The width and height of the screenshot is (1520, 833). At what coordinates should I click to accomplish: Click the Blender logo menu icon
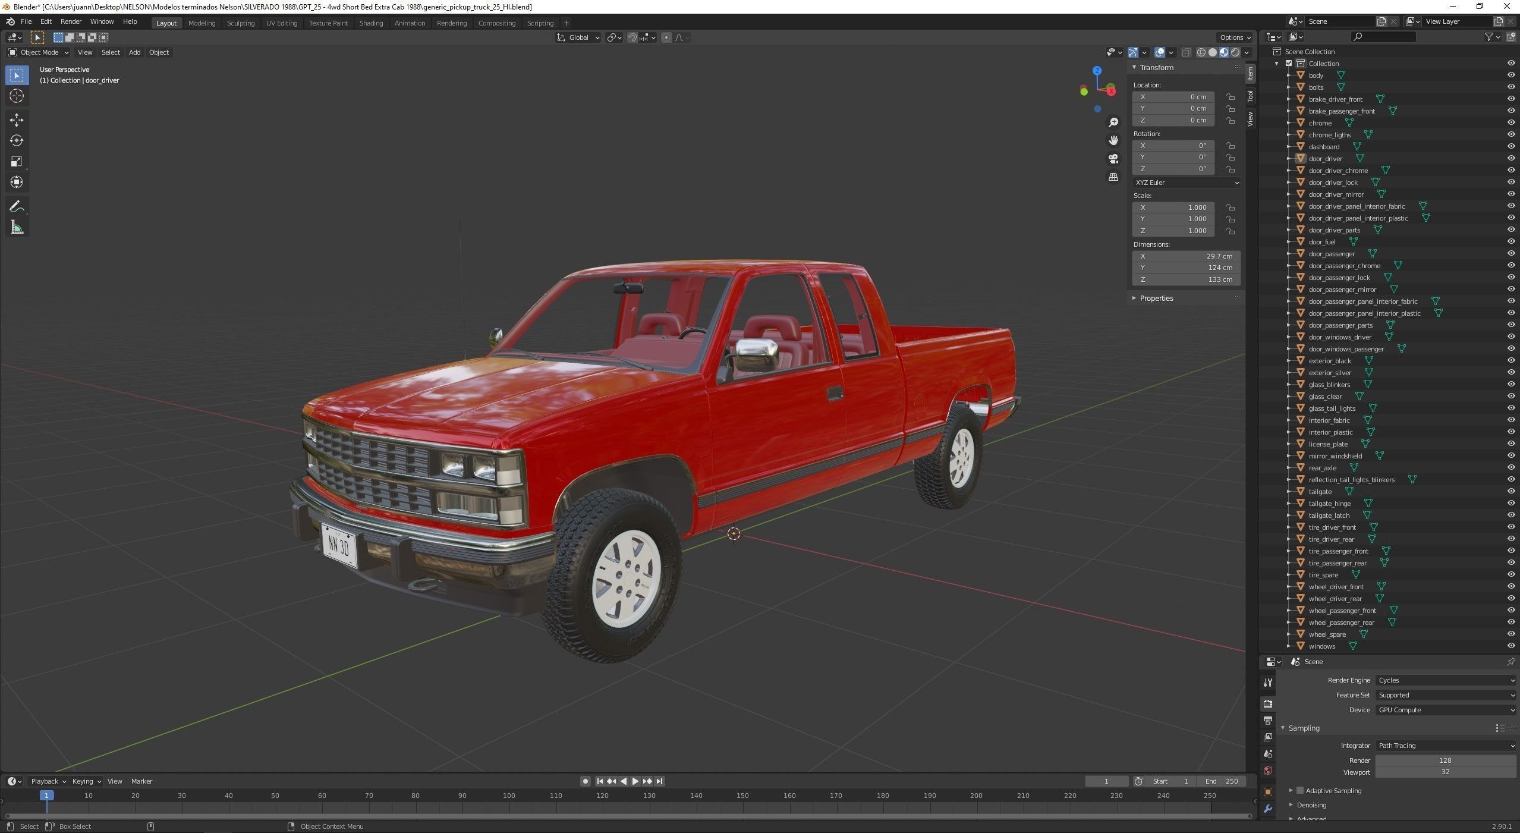pos(10,21)
